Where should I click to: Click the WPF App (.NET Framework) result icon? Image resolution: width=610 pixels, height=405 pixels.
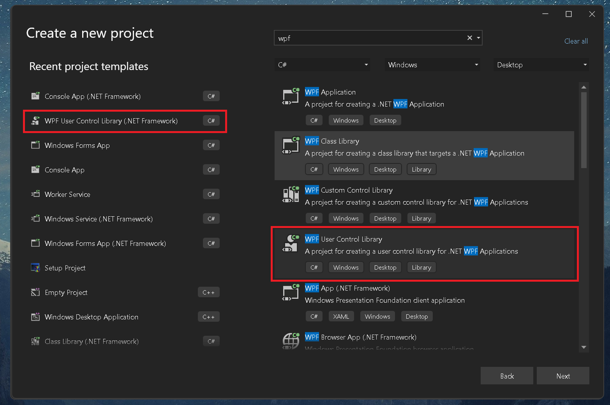(291, 293)
